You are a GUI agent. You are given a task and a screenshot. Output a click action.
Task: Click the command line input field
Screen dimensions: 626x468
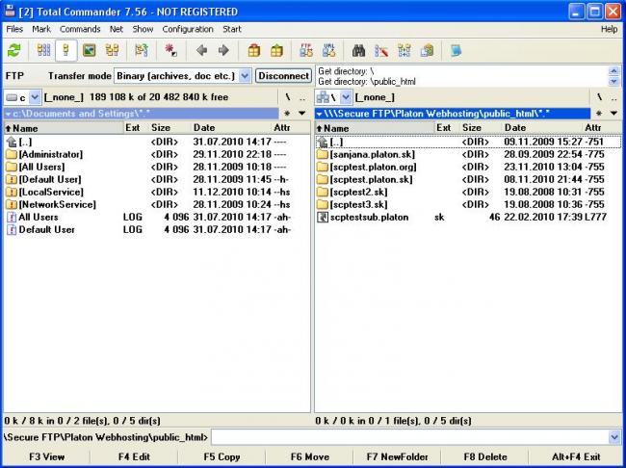(x=410, y=437)
